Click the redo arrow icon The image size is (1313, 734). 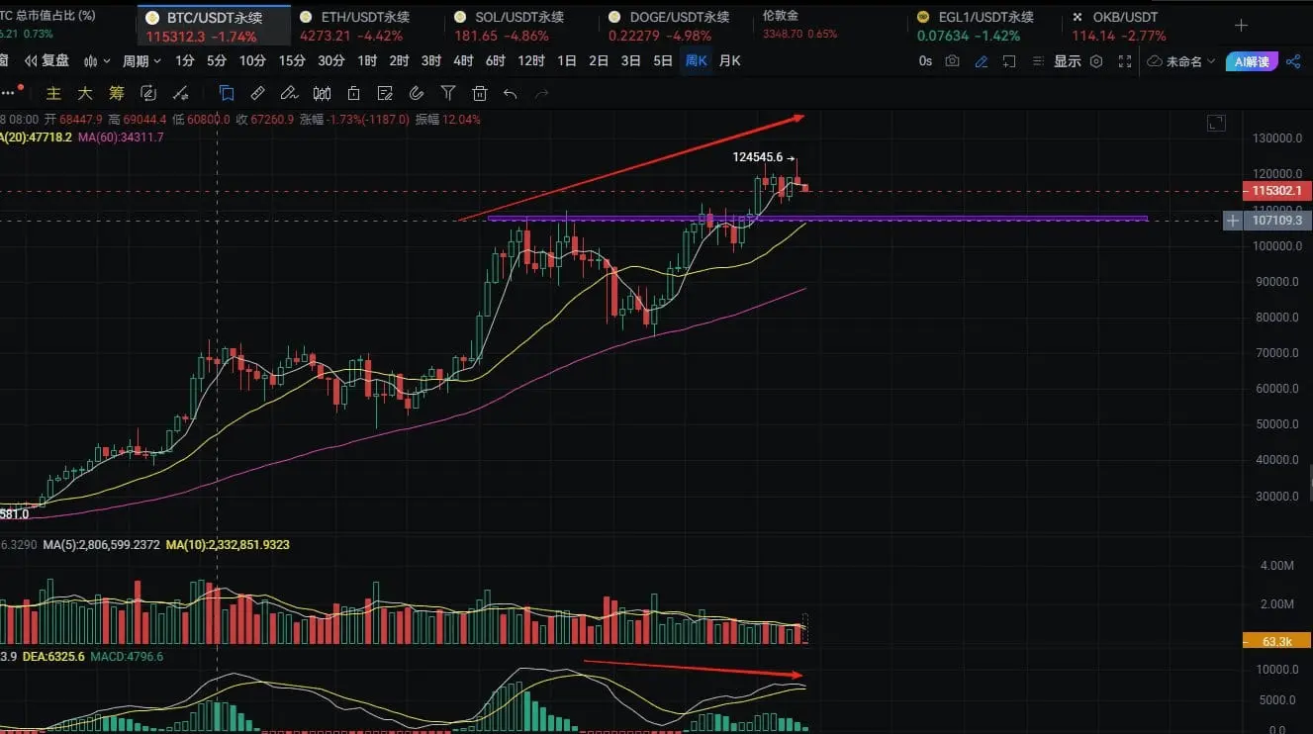542,93
